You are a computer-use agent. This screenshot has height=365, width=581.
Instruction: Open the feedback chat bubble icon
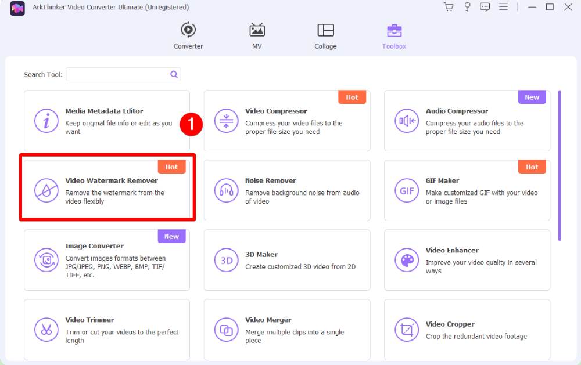coord(485,7)
